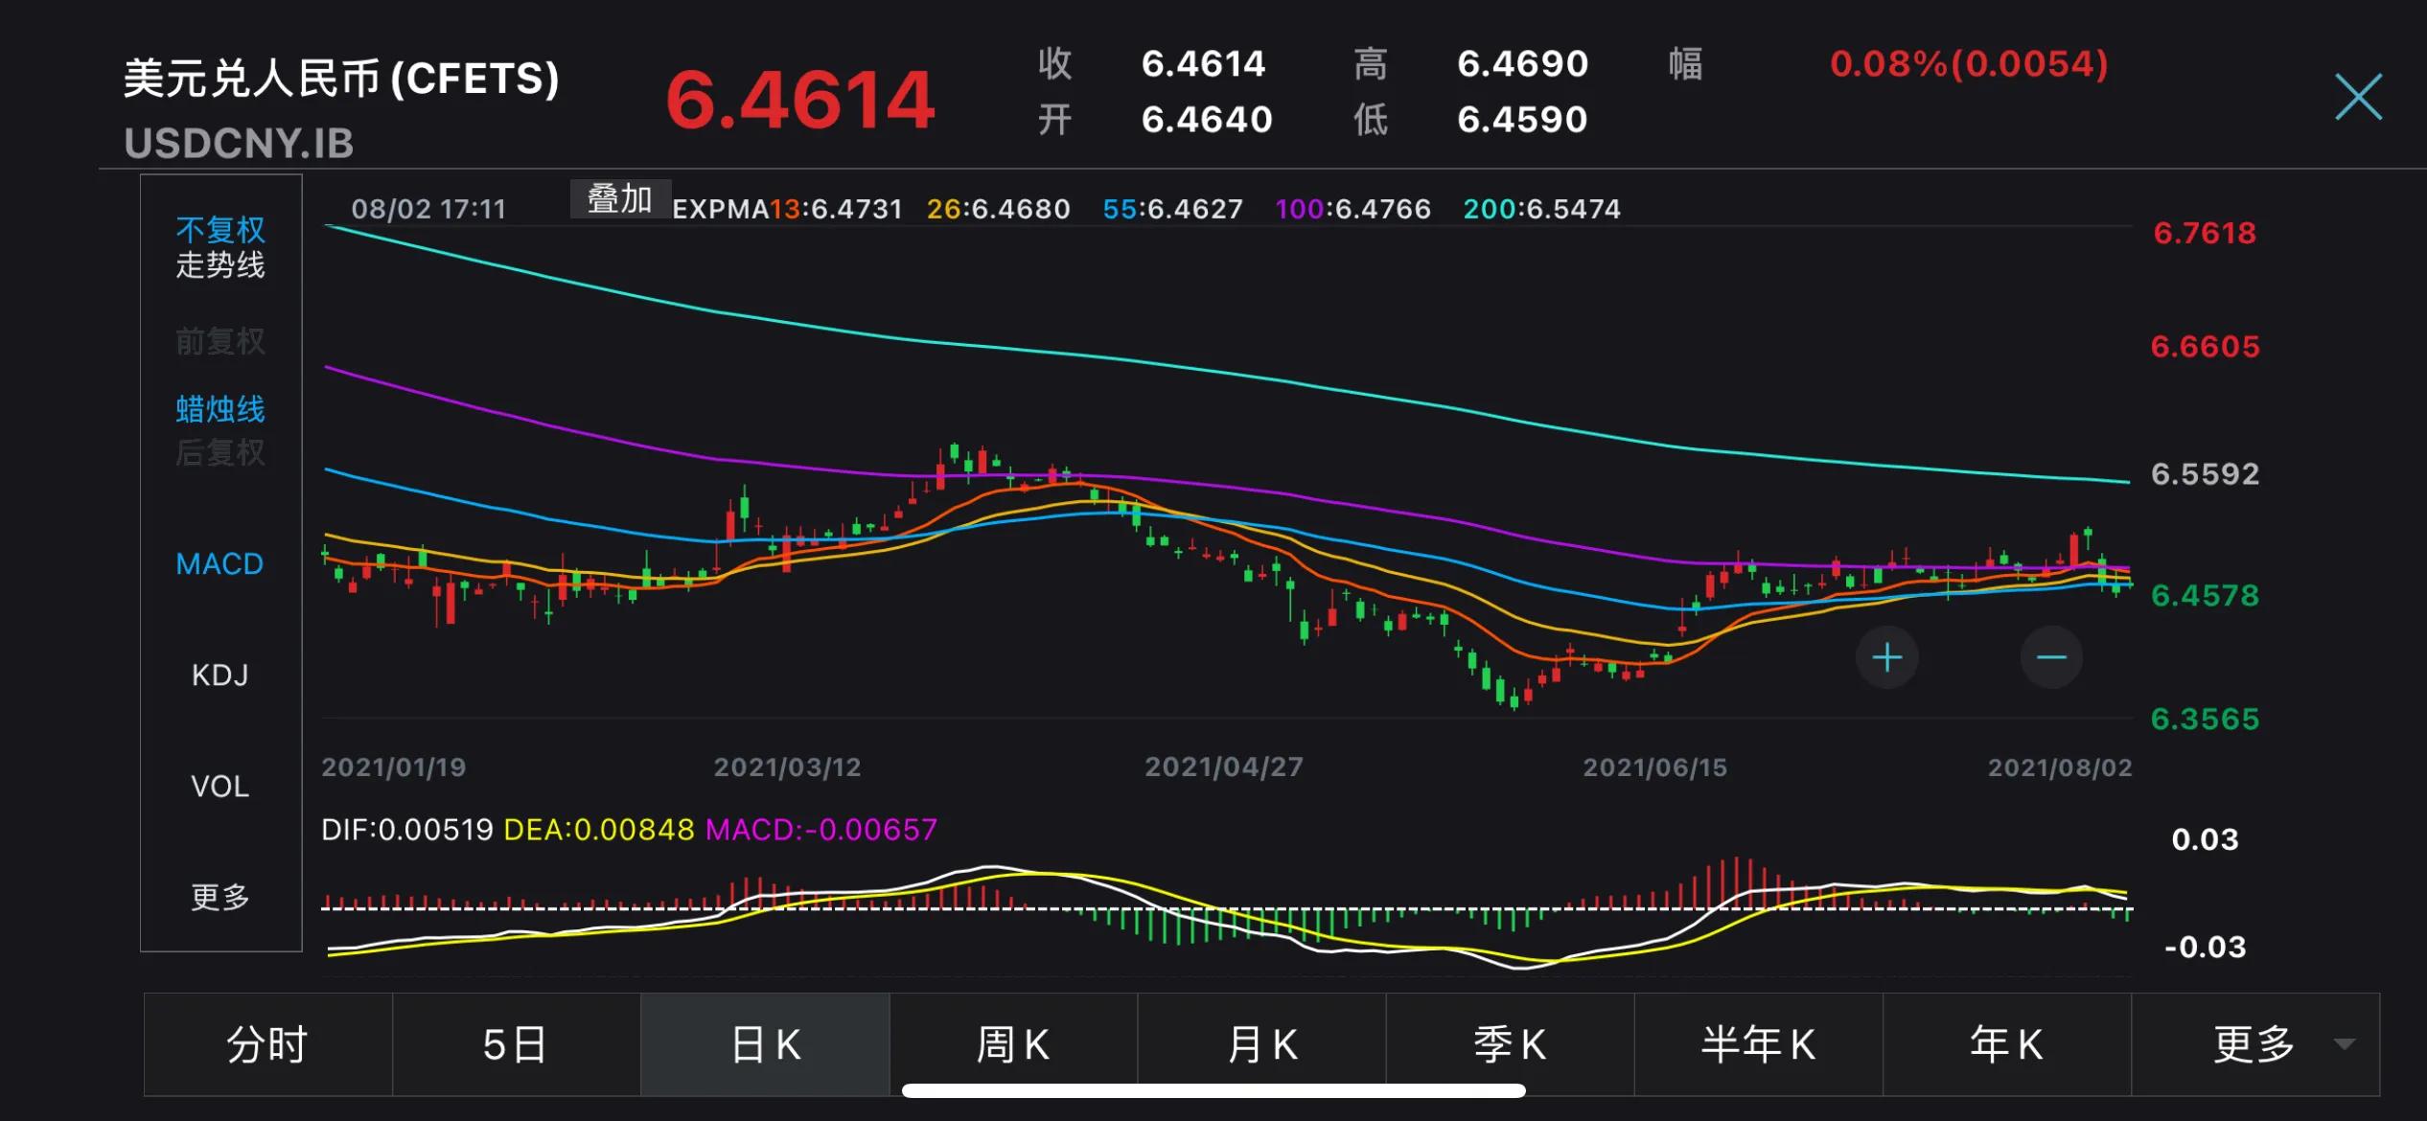
Task: Enable 前复权 forward adjusted prices
Action: 220,340
